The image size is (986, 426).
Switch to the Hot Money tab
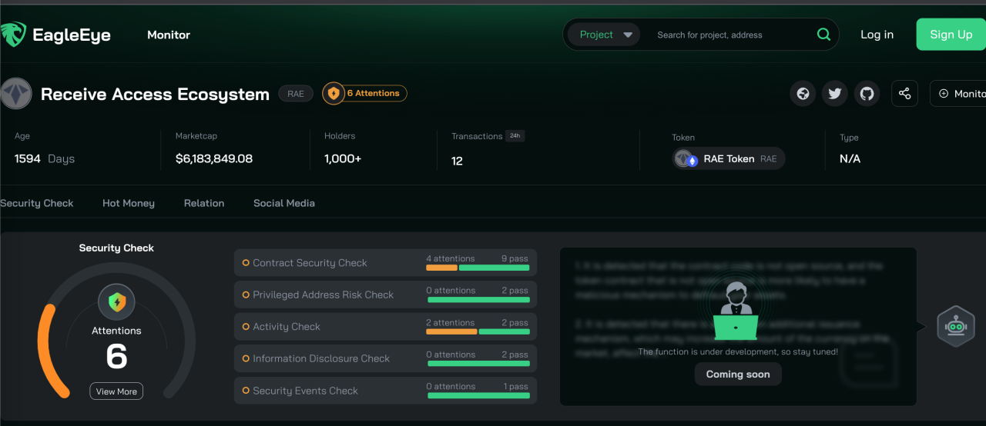pyautogui.click(x=129, y=203)
